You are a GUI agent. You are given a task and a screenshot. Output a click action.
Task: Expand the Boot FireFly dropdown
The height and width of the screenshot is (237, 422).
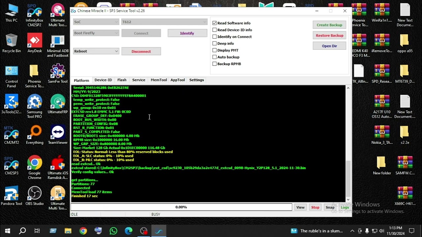(96, 33)
